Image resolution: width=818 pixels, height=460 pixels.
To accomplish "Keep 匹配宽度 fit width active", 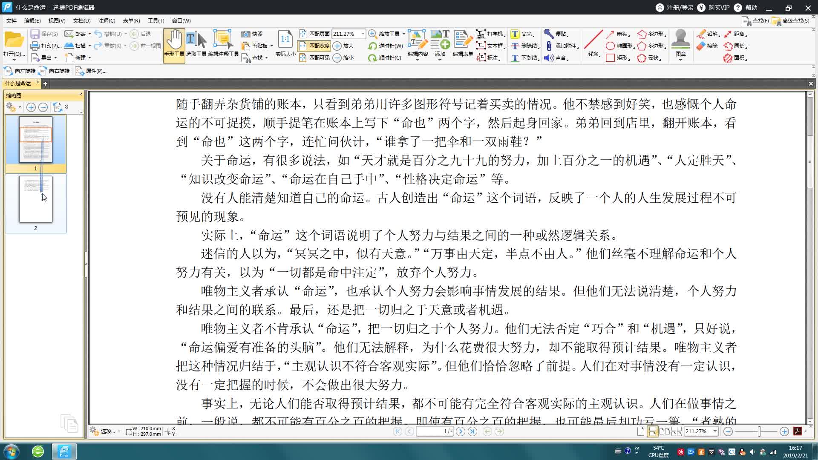I will pyautogui.click(x=314, y=46).
